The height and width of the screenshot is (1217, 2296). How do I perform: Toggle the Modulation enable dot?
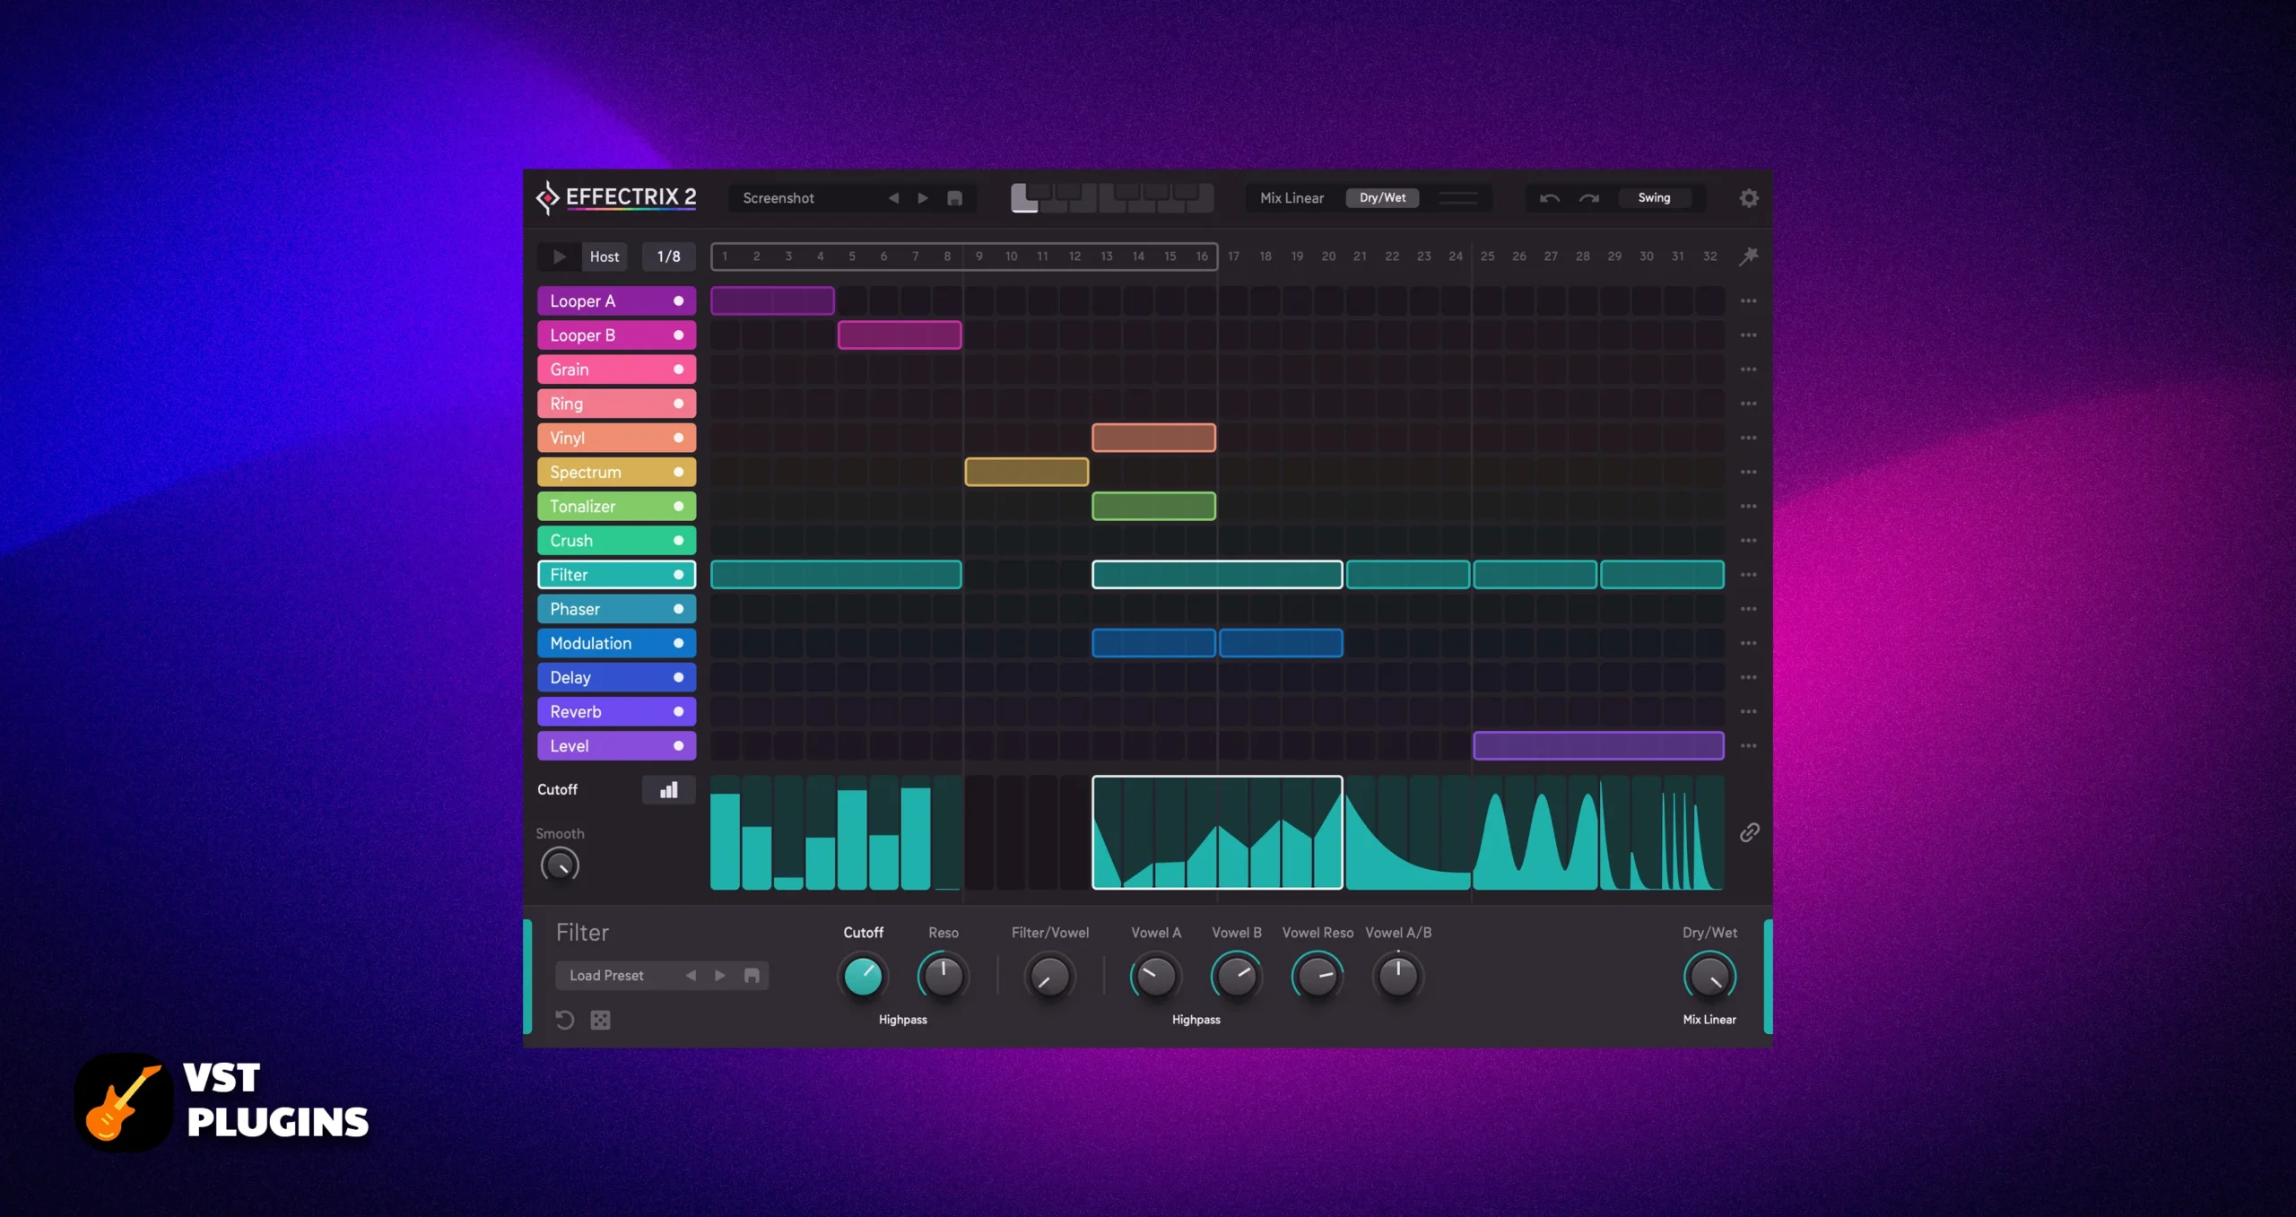[x=678, y=643]
